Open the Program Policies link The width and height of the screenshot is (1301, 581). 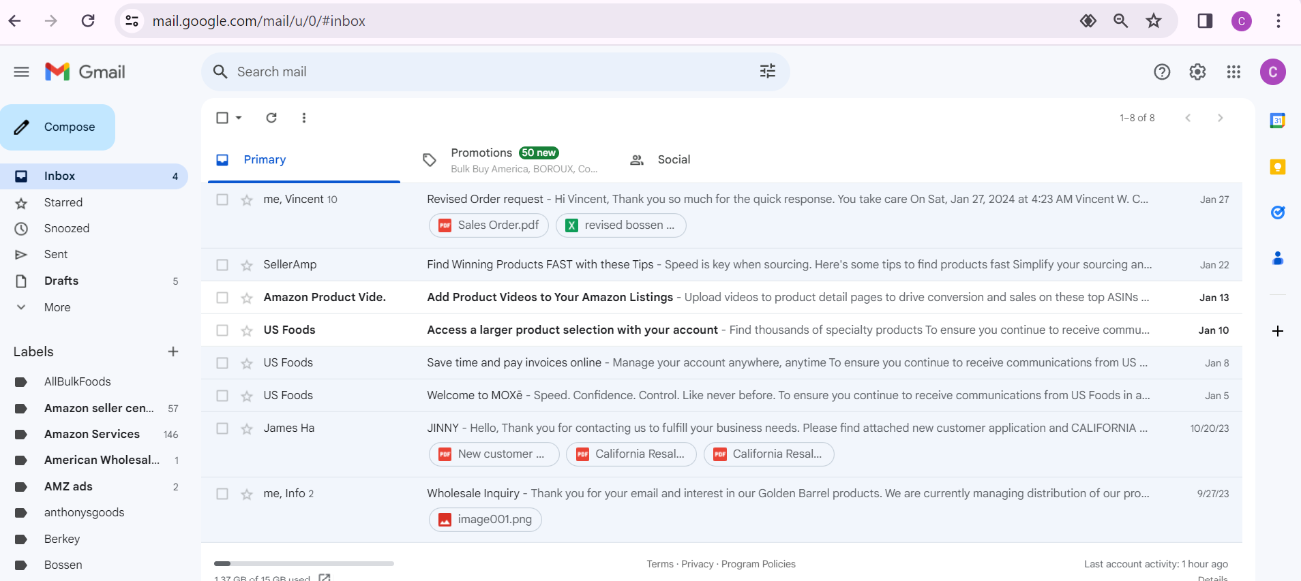(758, 564)
